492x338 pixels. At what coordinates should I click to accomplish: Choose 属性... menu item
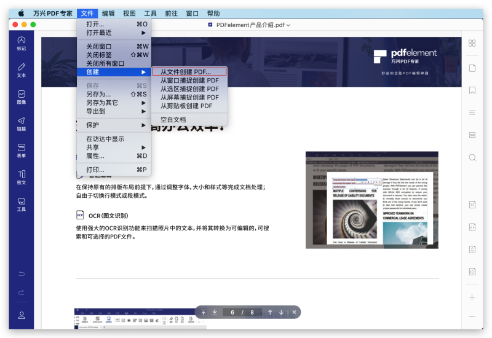click(114, 156)
